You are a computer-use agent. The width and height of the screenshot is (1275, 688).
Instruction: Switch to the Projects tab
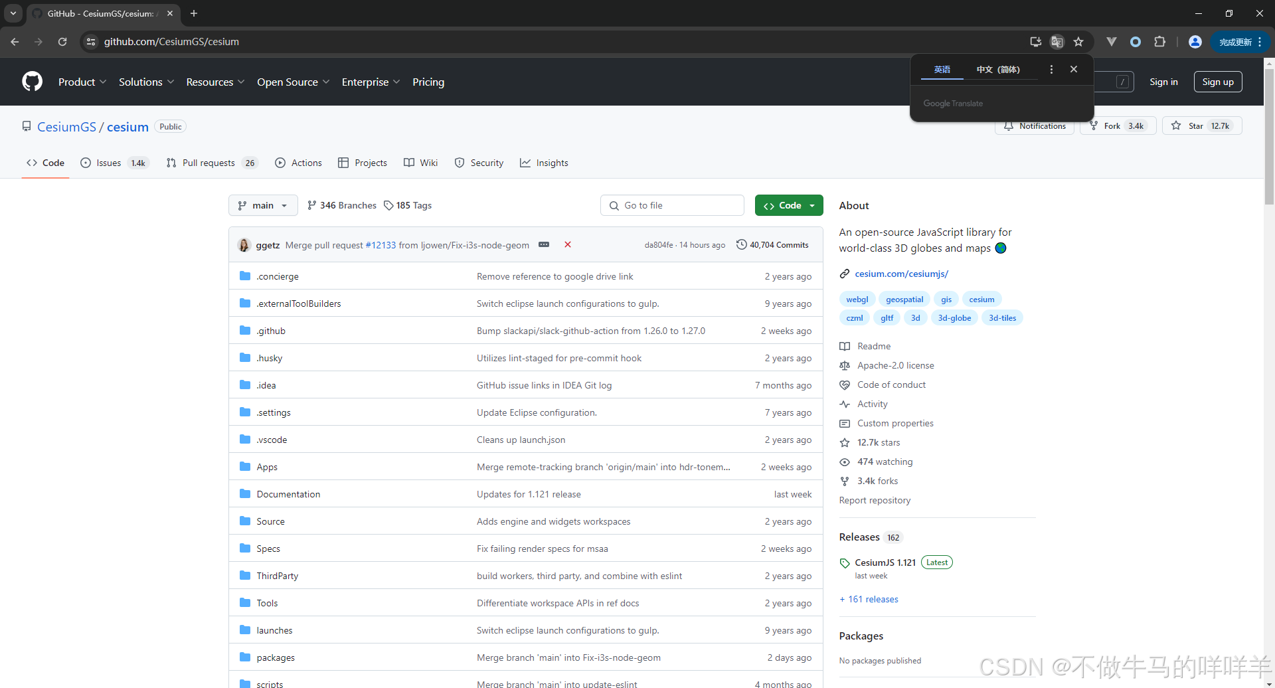tap(363, 163)
